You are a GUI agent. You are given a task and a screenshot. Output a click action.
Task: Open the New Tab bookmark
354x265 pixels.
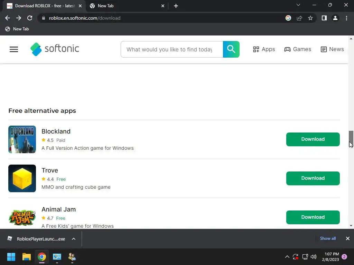pos(17,29)
